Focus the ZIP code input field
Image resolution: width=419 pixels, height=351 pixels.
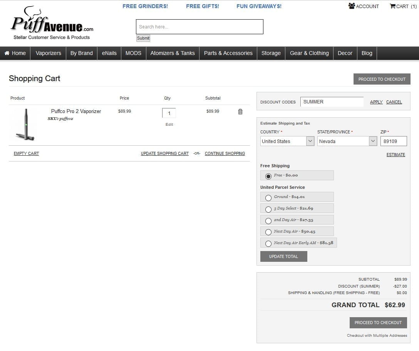[x=393, y=141]
